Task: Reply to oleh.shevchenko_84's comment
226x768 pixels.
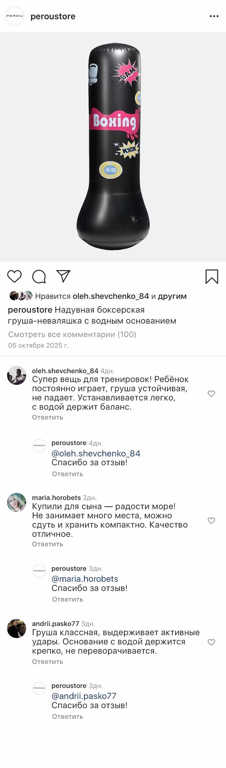Action: click(48, 417)
